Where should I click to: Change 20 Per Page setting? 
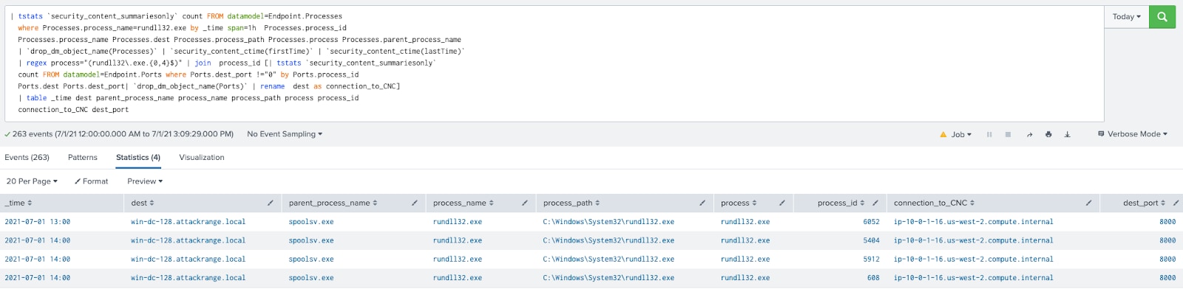click(32, 181)
